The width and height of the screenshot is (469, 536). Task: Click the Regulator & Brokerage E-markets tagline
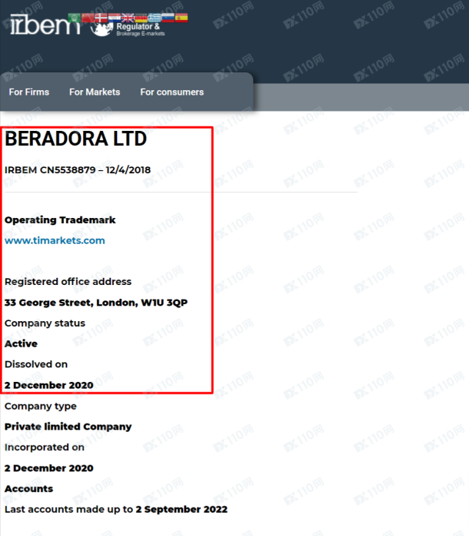tap(140, 29)
